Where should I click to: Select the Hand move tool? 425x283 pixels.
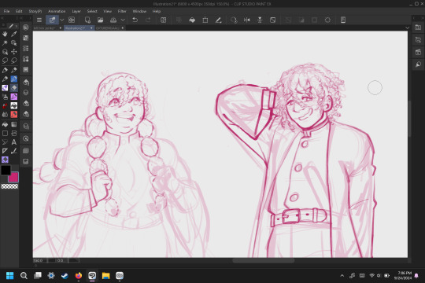(5, 34)
